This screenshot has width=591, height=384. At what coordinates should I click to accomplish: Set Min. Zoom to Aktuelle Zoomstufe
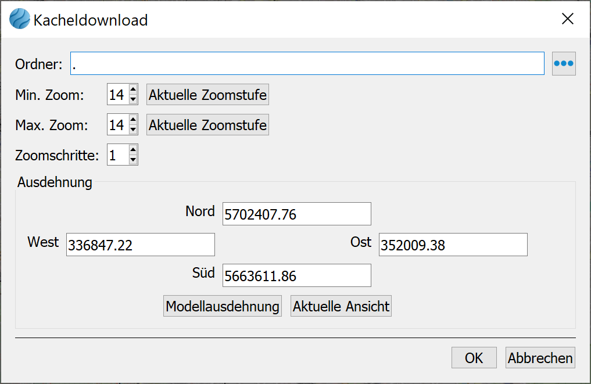coord(207,95)
